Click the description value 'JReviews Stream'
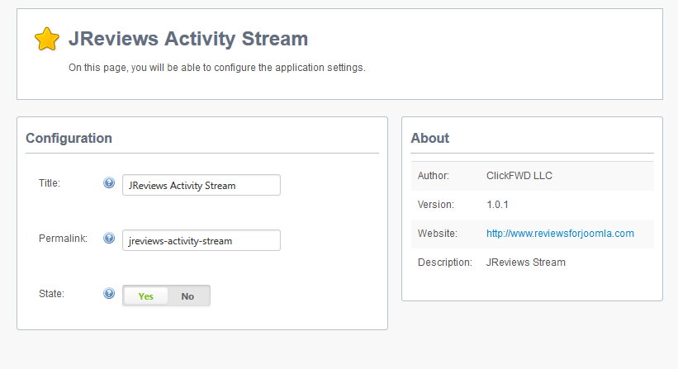This screenshot has height=369, width=678. coord(526,263)
